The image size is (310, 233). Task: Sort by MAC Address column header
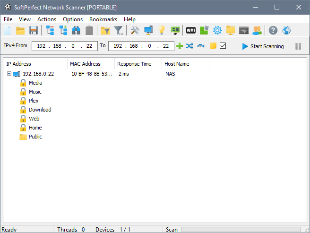(91, 64)
